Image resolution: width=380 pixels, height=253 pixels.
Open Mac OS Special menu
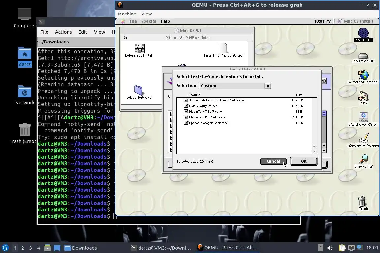pos(148,21)
